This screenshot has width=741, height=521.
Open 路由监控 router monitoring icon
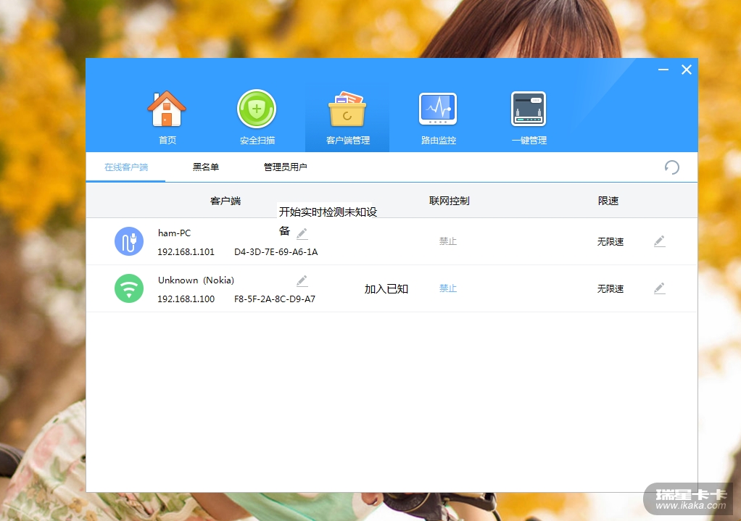point(438,110)
